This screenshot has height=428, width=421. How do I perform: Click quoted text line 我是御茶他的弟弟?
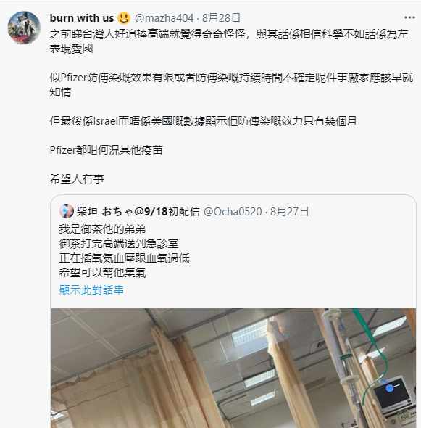(102, 229)
